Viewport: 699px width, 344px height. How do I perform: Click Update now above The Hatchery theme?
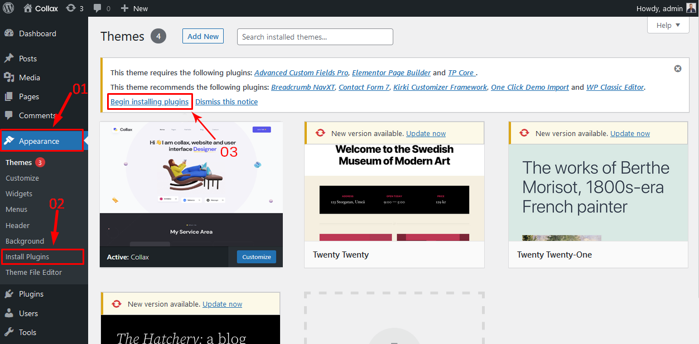(222, 304)
